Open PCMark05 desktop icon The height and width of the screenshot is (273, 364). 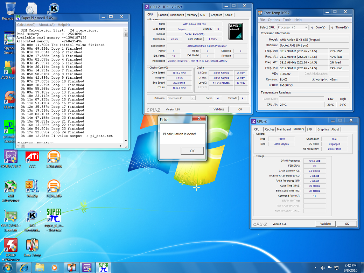pyautogui.click(x=54, y=189)
